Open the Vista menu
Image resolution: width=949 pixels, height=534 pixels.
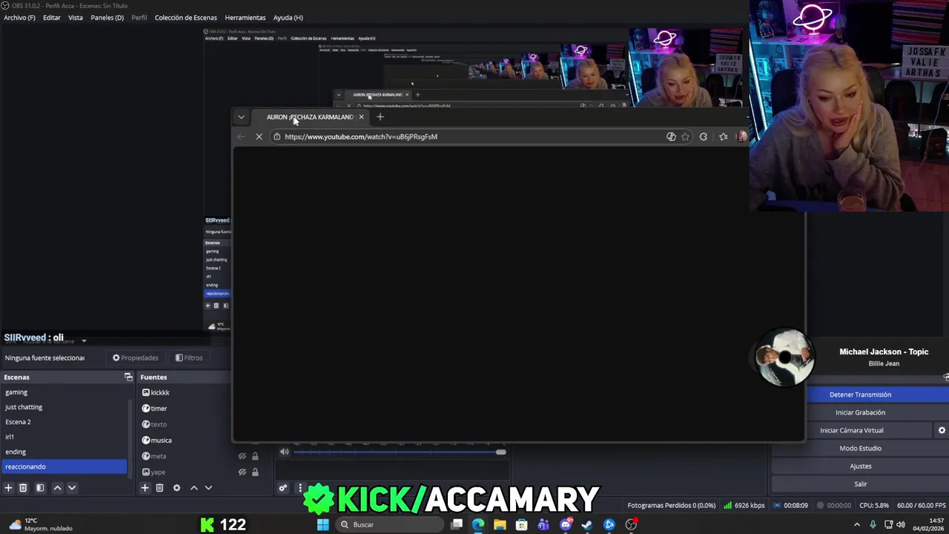(x=76, y=17)
